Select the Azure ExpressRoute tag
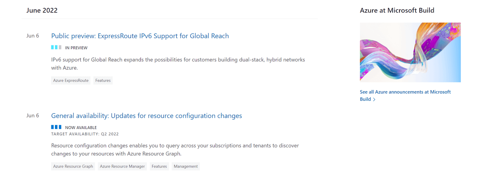This screenshot has width=502, height=192. (x=71, y=81)
